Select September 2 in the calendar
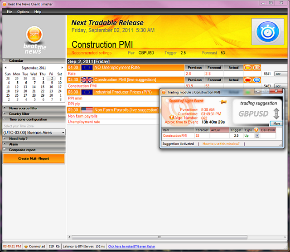290x252 pixels. coord(52,79)
